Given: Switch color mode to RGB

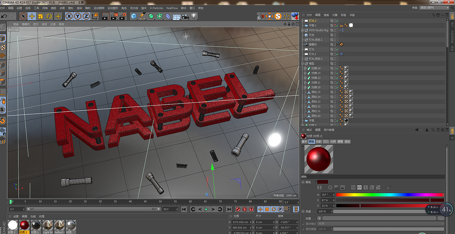Looking at the screenshot, I should [353, 187].
